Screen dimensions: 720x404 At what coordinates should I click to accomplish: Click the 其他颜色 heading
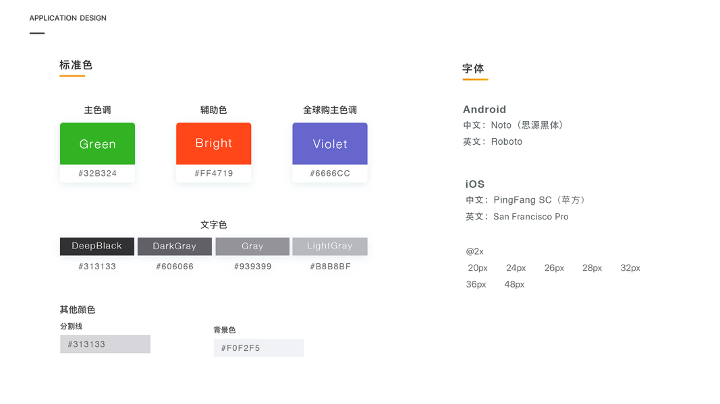click(x=77, y=310)
